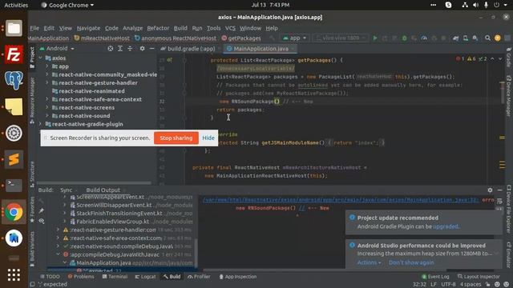
Task: Open the Problems tool window
Action: click(81, 277)
